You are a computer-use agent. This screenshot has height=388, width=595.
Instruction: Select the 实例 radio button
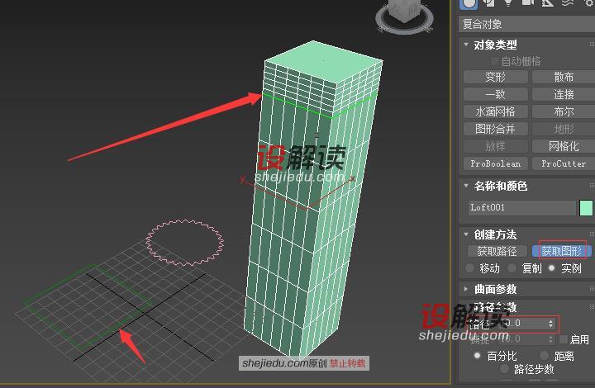pos(552,268)
